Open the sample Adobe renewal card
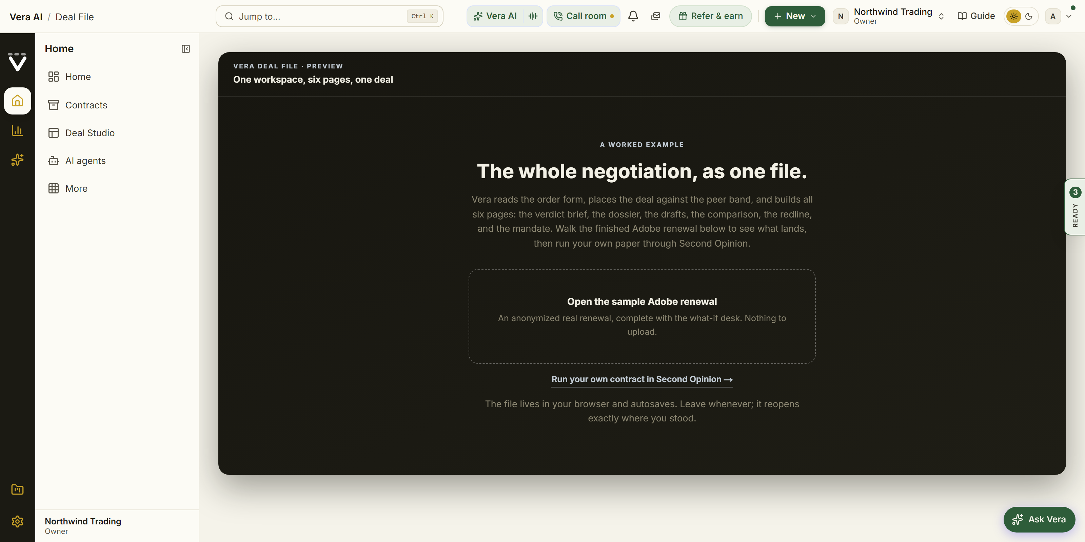Viewport: 1085px width, 542px height. tap(642, 316)
